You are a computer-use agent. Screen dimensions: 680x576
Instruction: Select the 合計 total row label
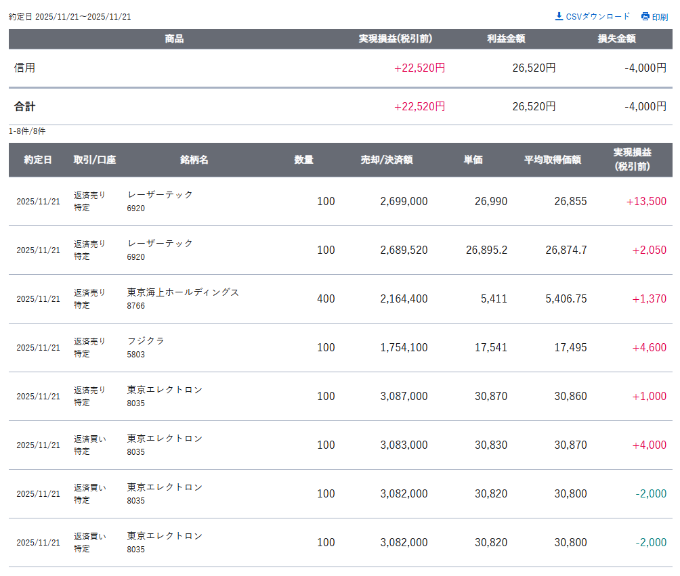pos(24,106)
